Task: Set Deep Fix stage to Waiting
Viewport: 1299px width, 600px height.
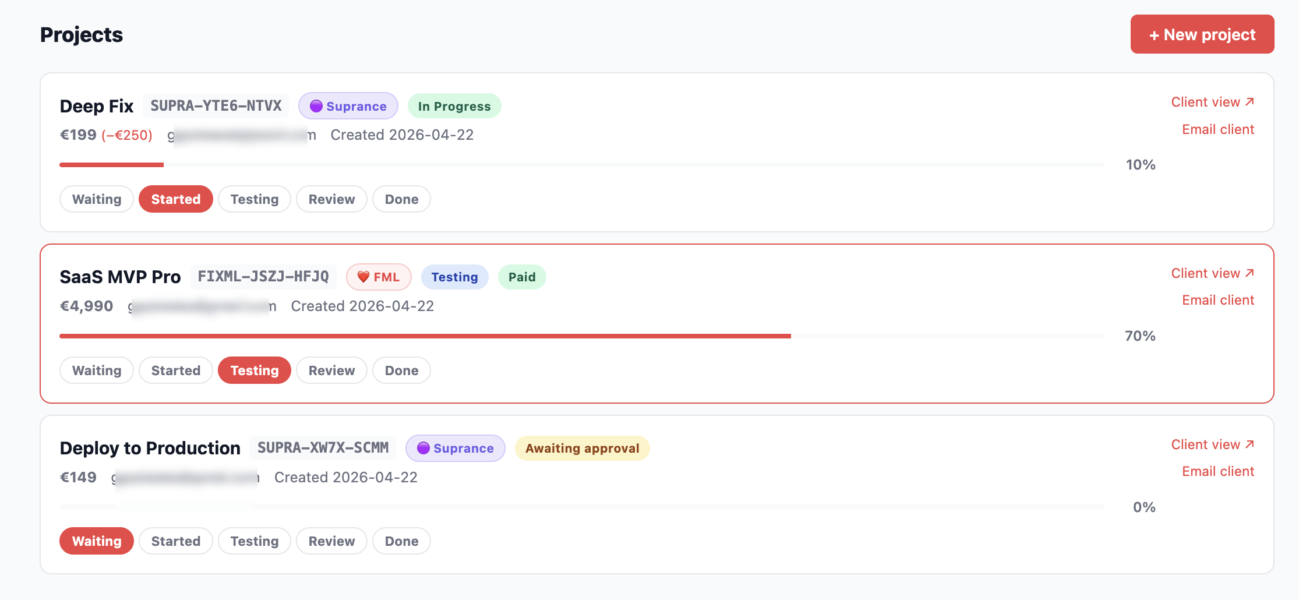Action: pos(97,199)
